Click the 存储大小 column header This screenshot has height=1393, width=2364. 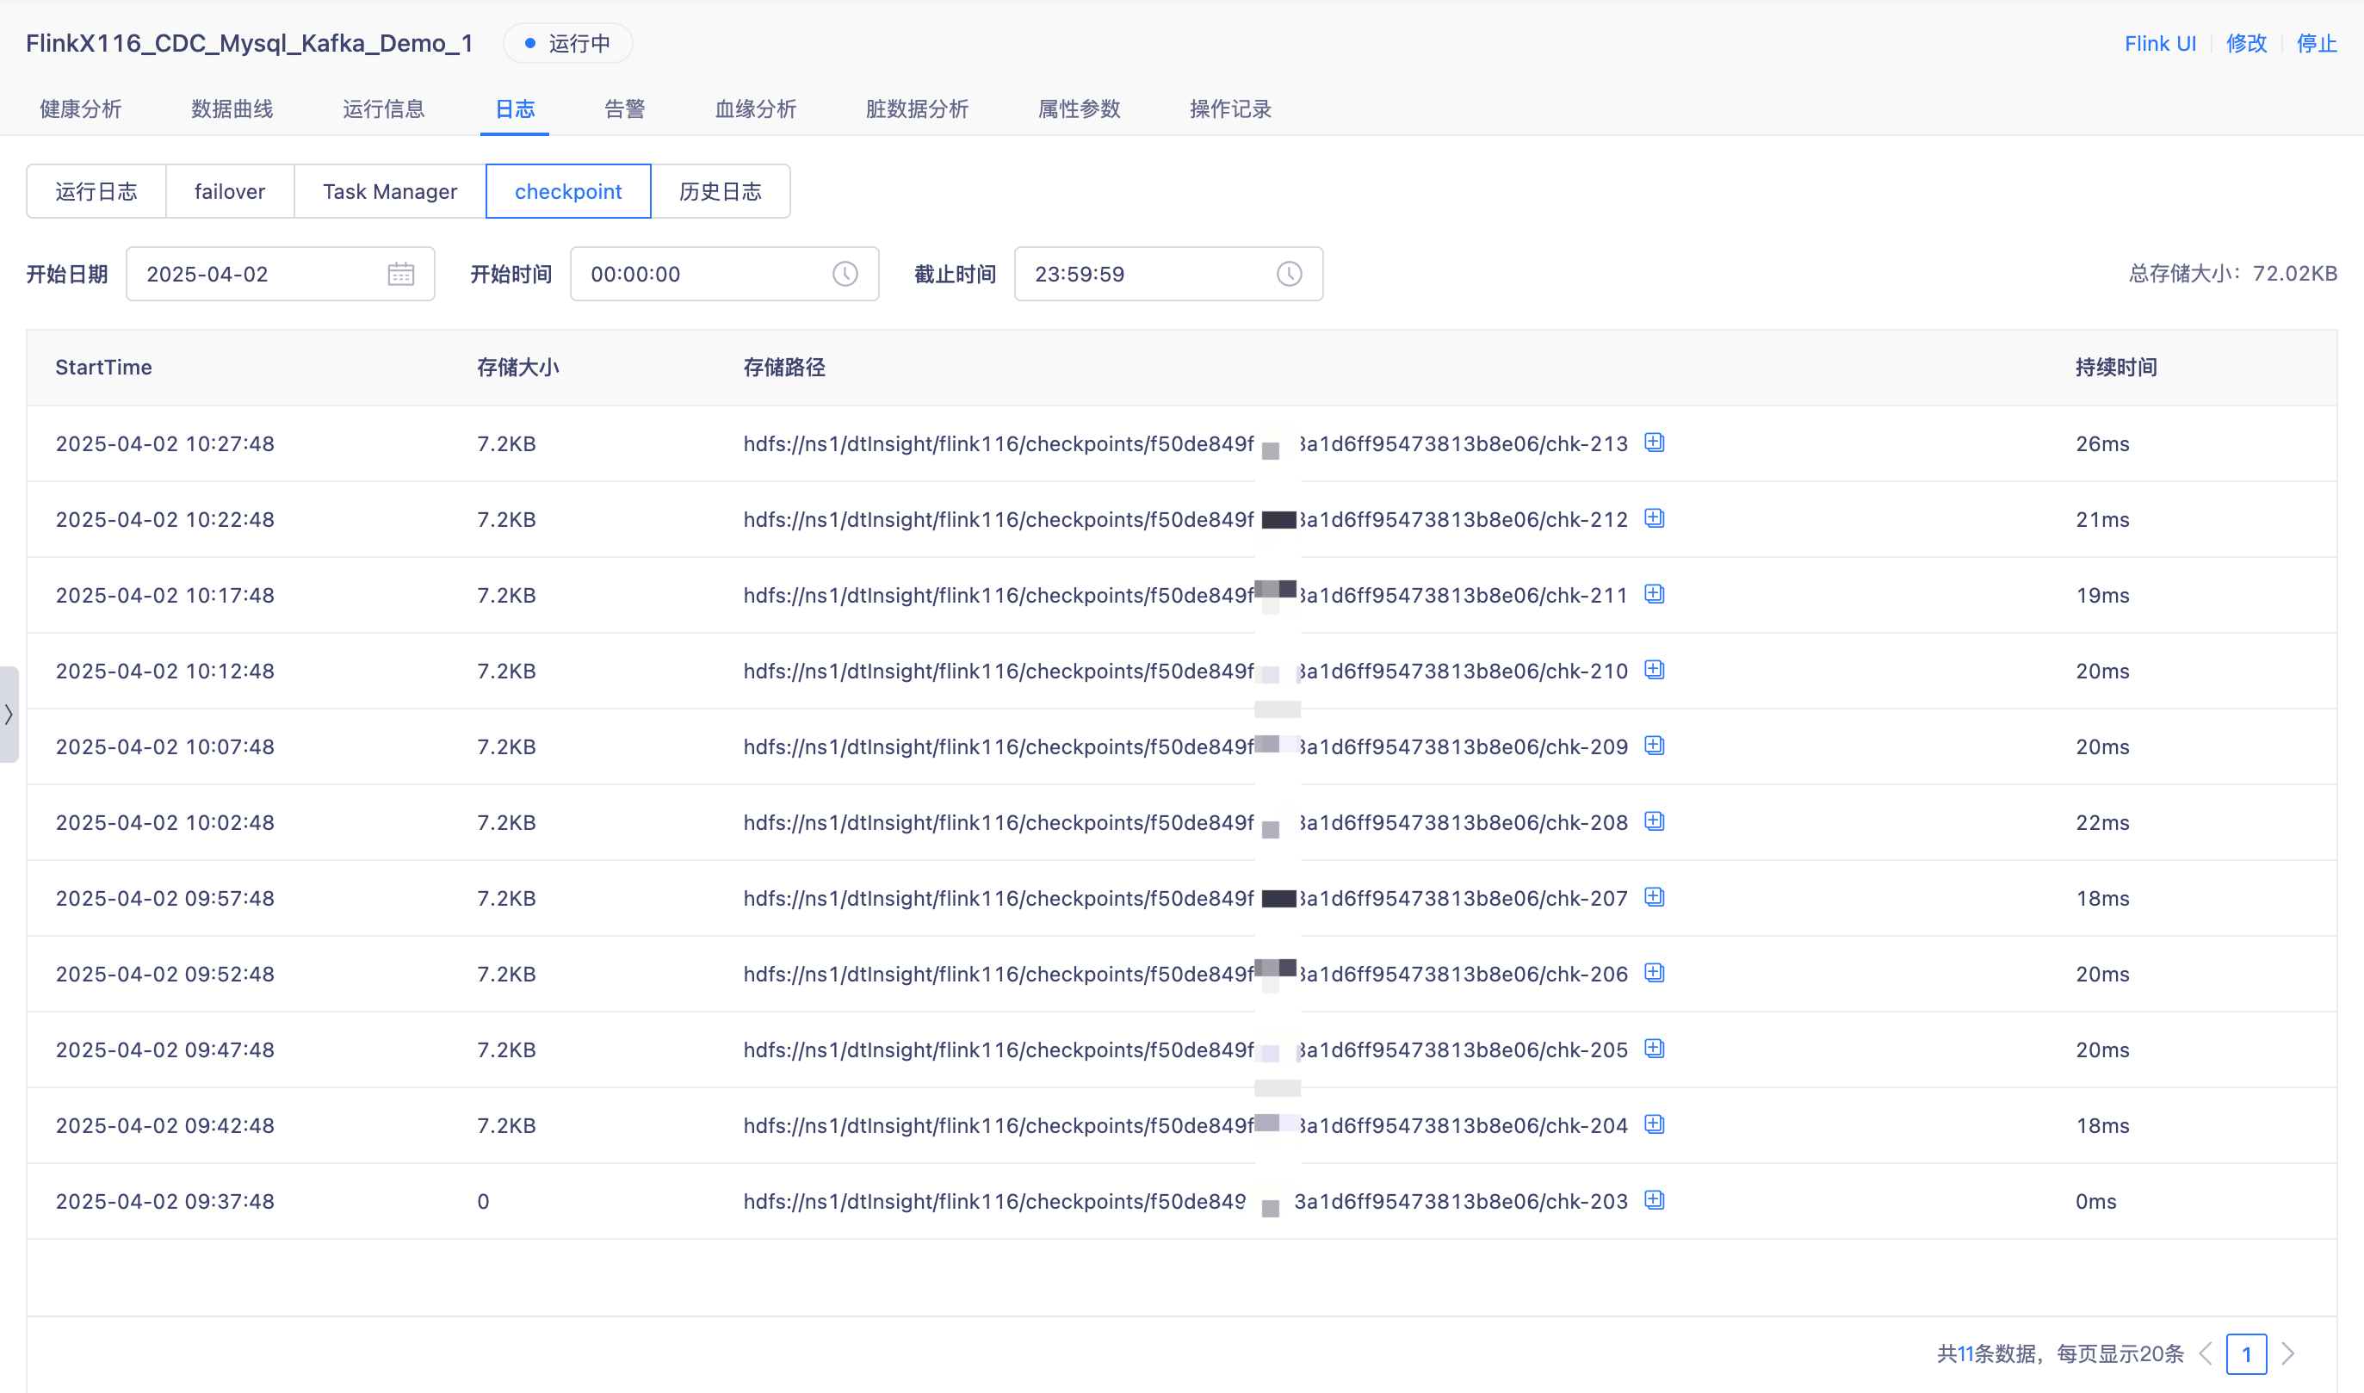tap(518, 367)
